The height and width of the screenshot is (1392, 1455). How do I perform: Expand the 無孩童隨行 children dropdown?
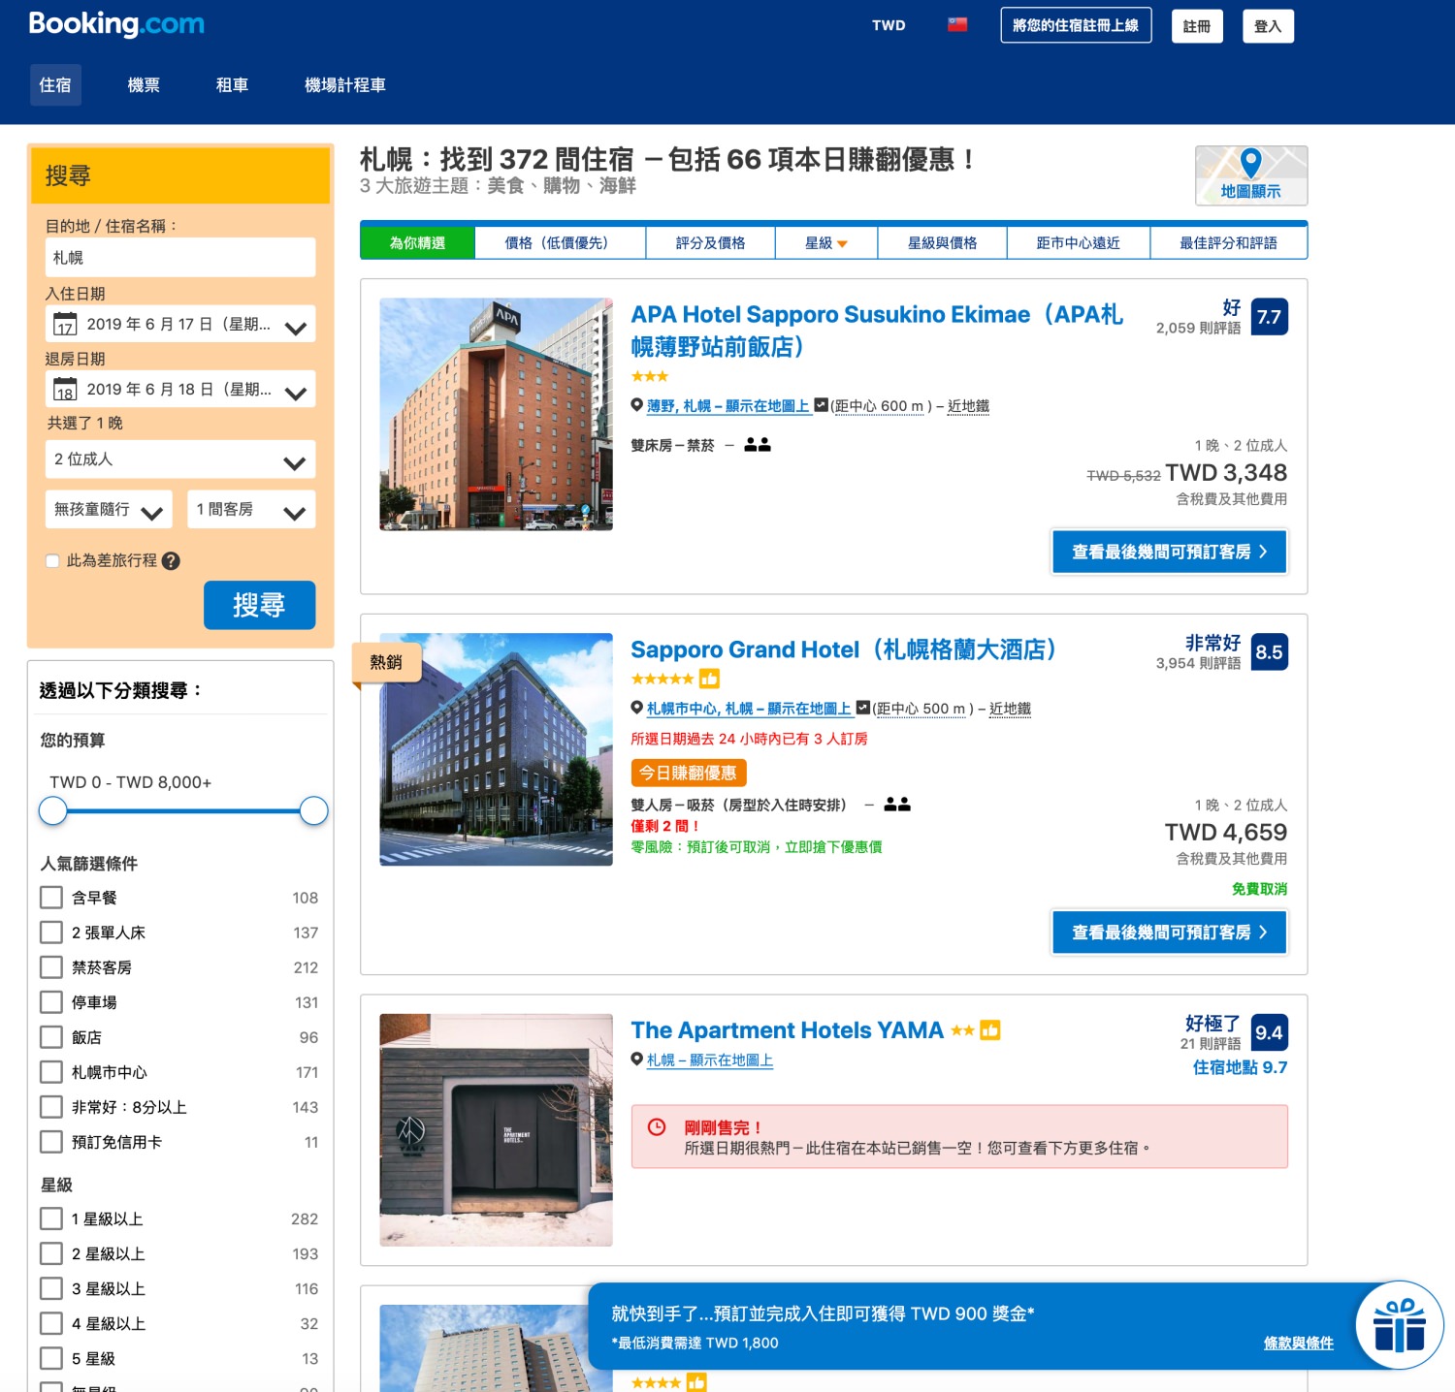109,509
